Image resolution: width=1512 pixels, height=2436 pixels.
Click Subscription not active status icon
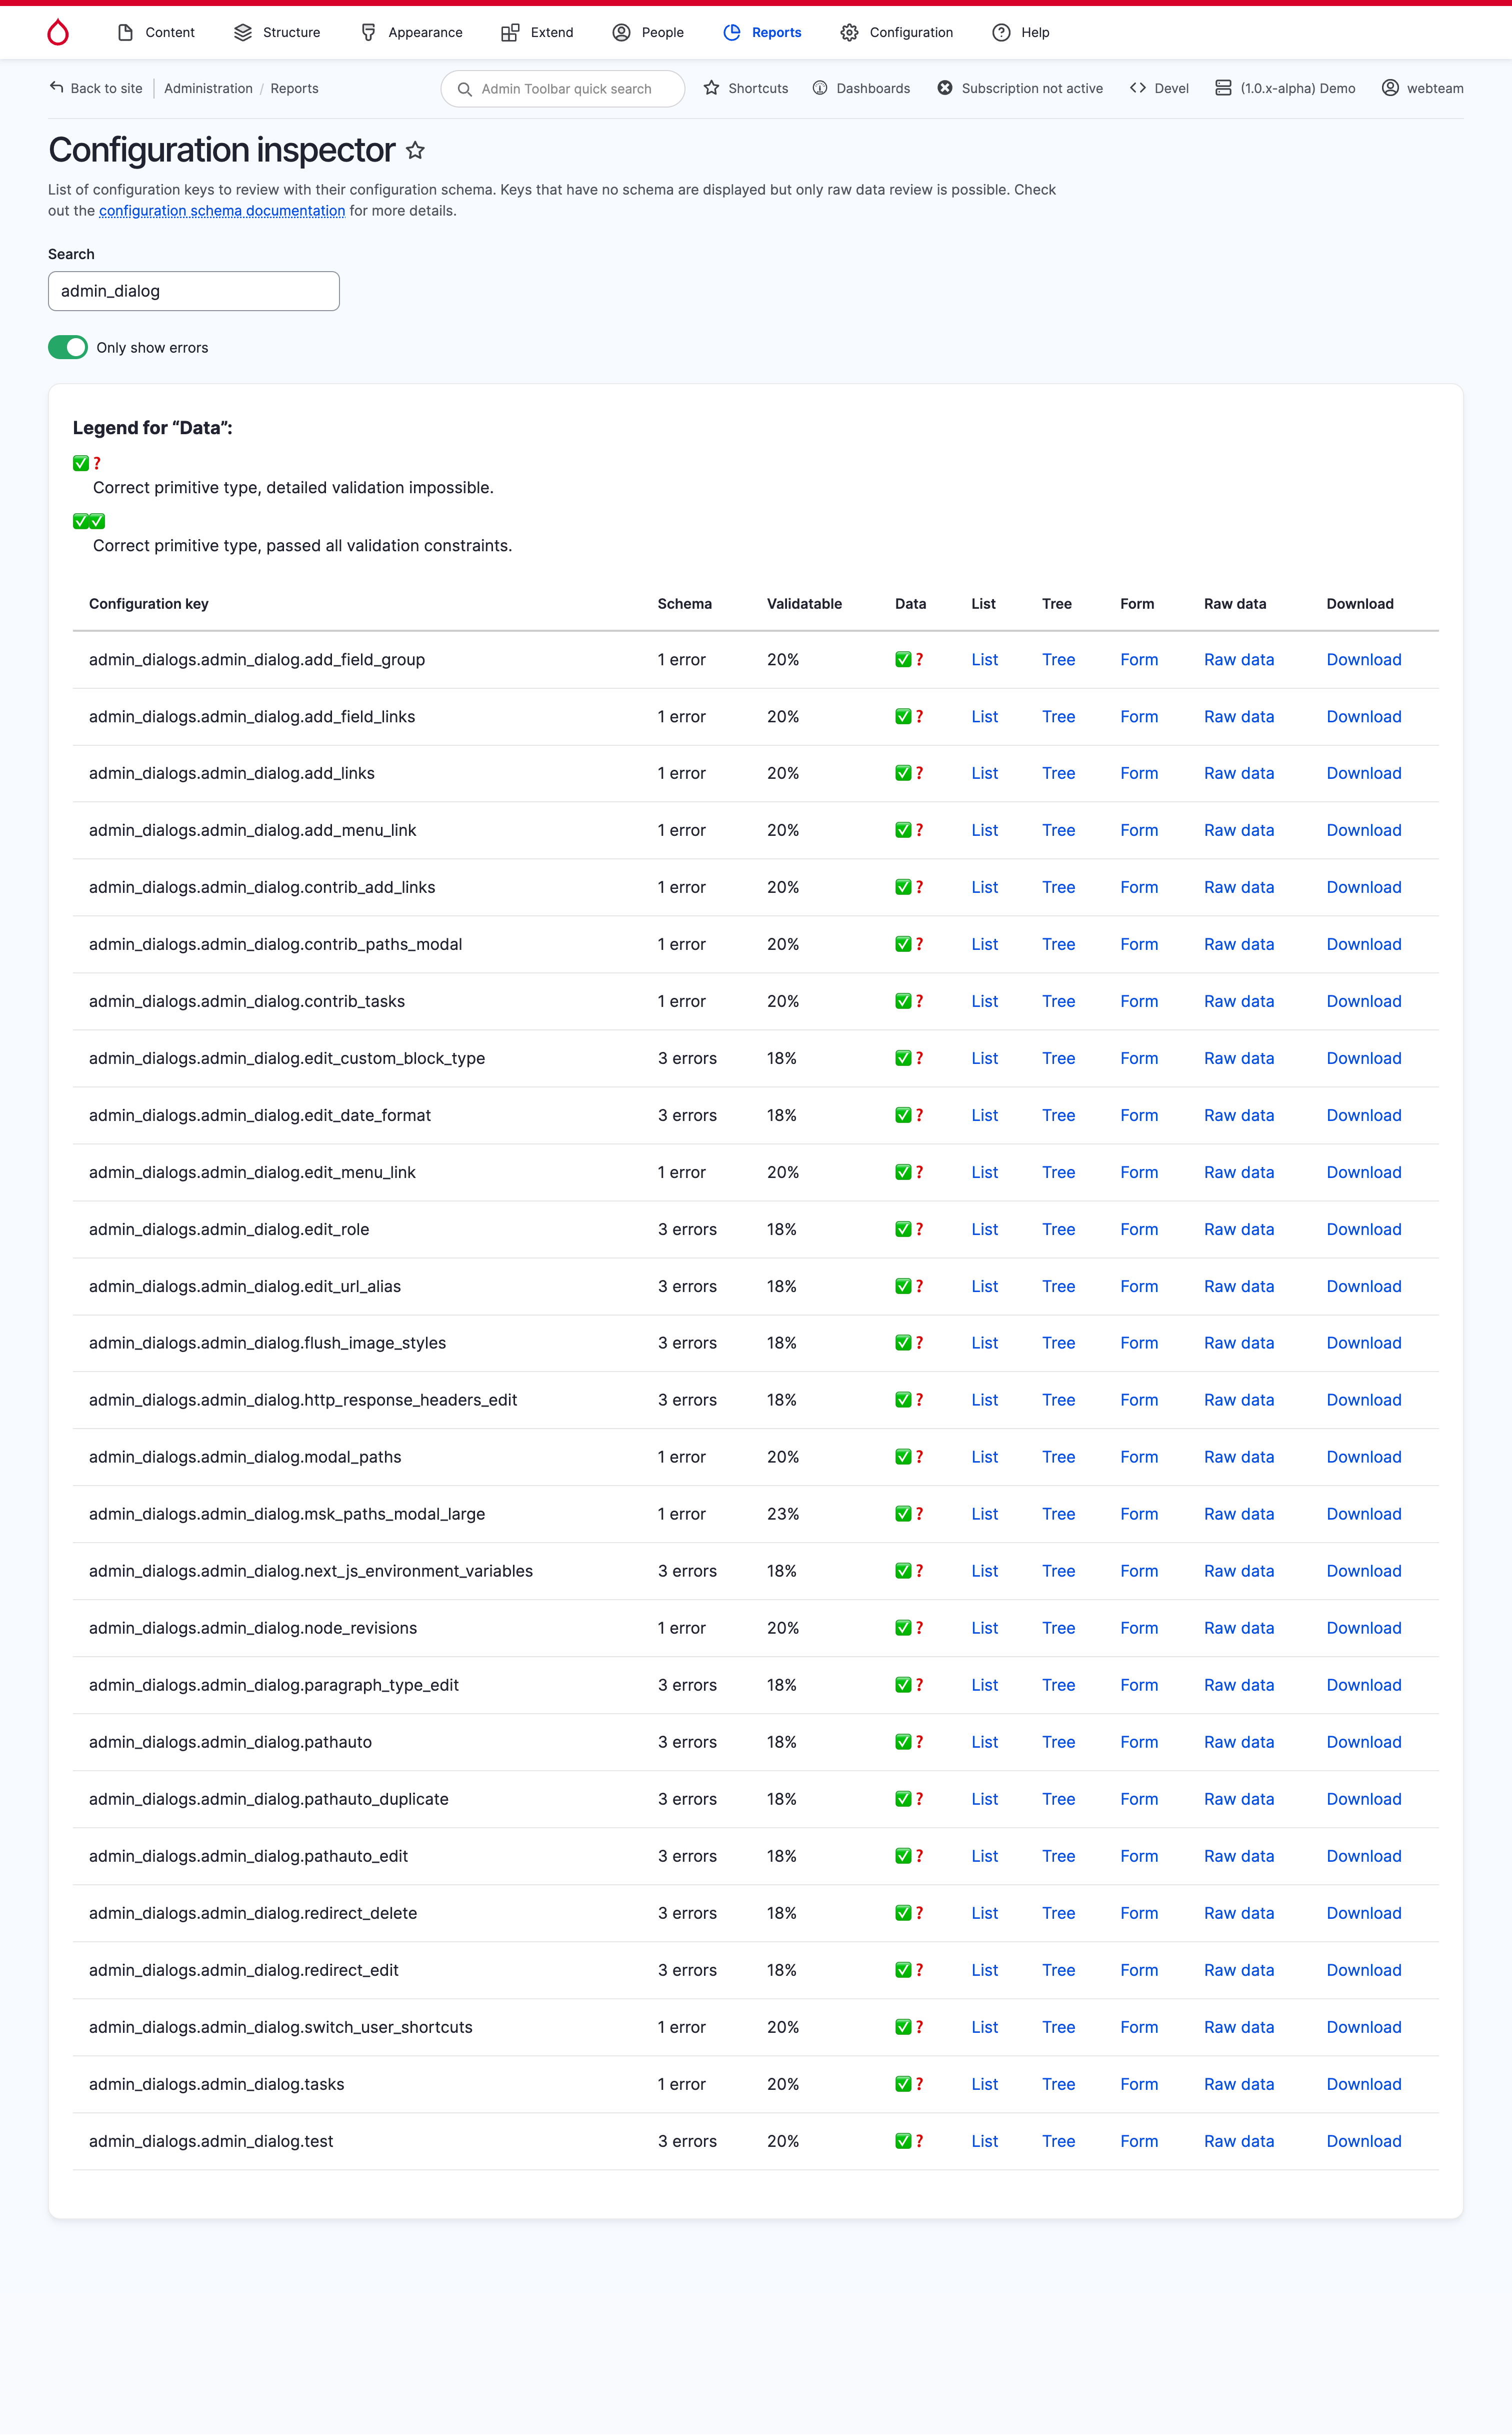pyautogui.click(x=944, y=88)
